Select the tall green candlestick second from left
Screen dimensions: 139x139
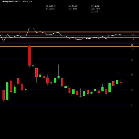7,91
